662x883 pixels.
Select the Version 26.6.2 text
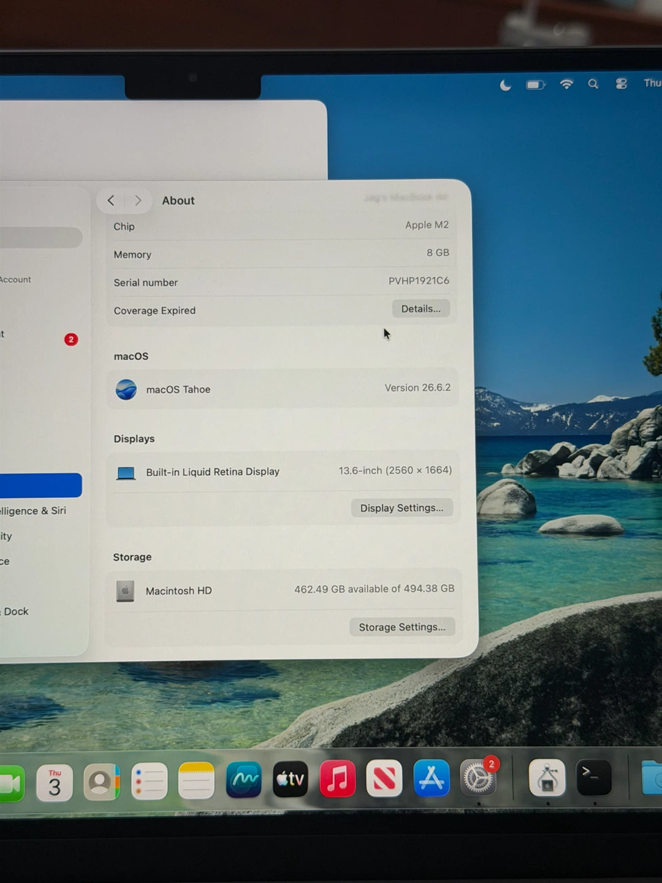pyautogui.click(x=417, y=388)
